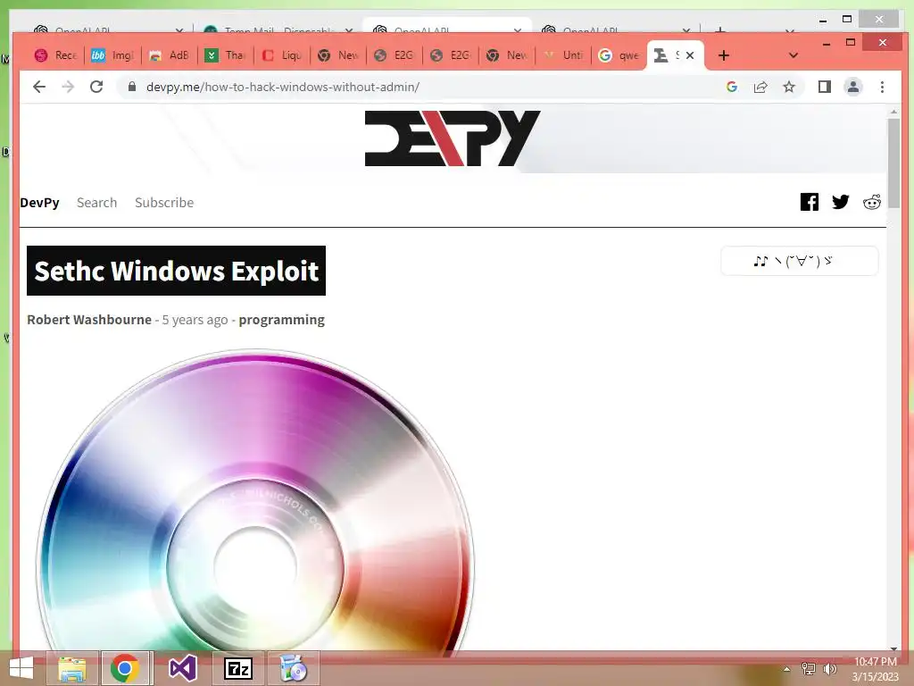Open the Chrome three-dot menu
This screenshot has height=686, width=914.
pyautogui.click(x=882, y=87)
